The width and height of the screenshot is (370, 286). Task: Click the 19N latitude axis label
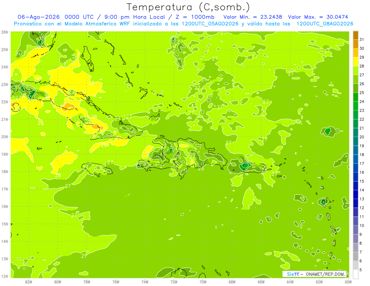[x=4, y=154]
